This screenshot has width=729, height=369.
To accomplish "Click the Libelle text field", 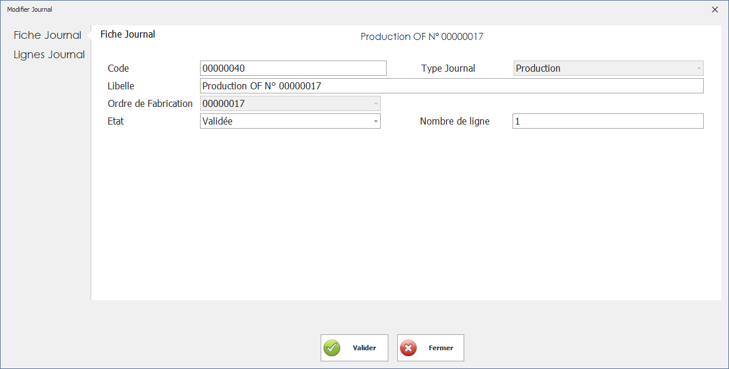I will 452,86.
